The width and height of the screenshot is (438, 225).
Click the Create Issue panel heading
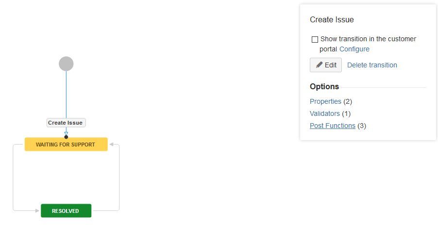(x=332, y=19)
